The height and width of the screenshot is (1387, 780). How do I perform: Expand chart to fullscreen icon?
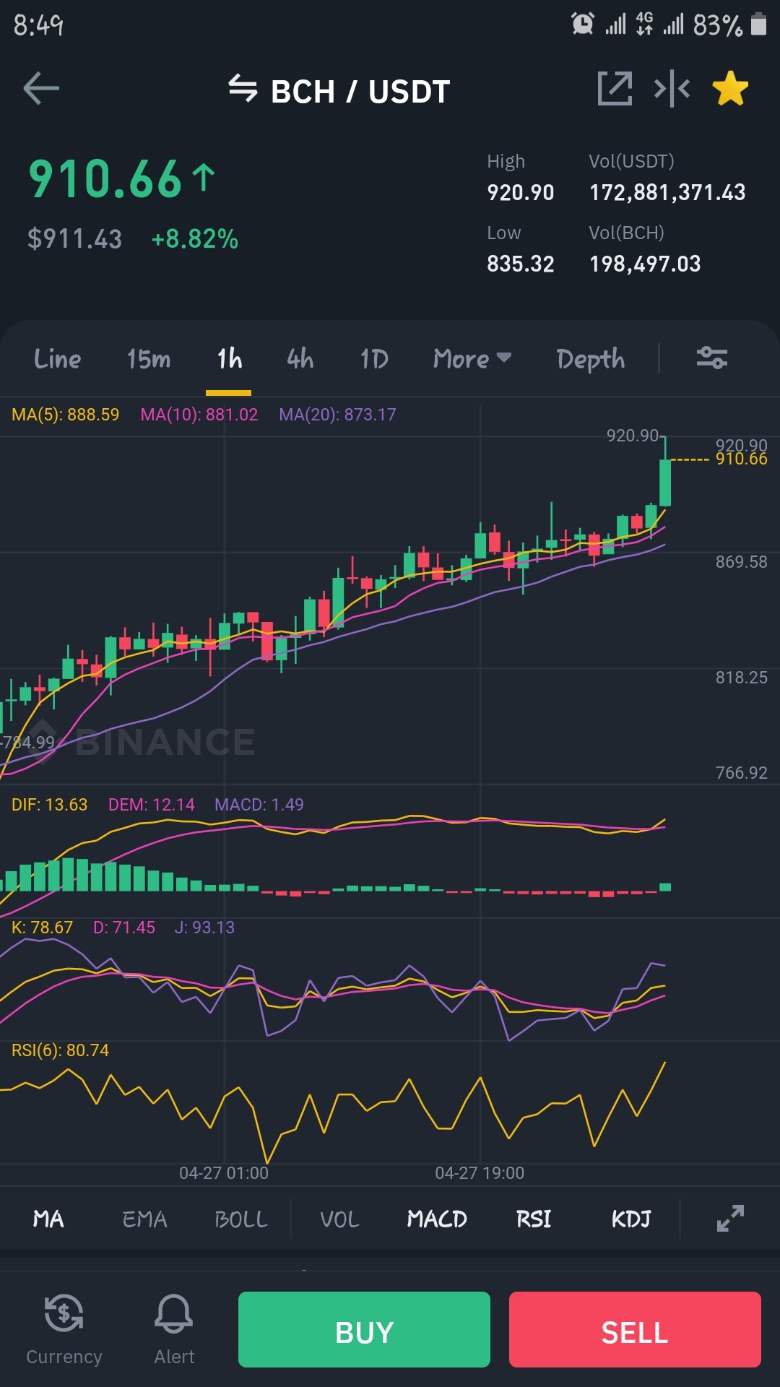[730, 1219]
